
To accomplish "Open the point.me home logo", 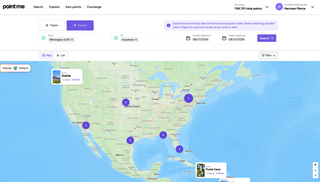I will [14, 7].
